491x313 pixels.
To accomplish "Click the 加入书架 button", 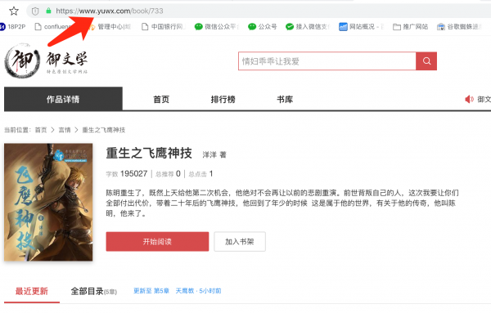I will point(240,241).
